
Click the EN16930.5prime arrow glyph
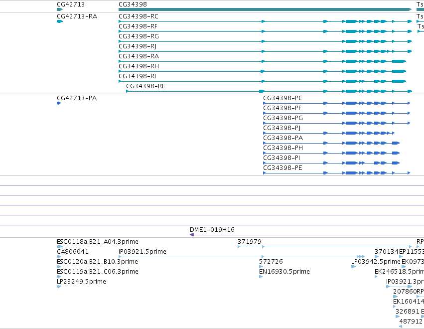click(261, 277)
